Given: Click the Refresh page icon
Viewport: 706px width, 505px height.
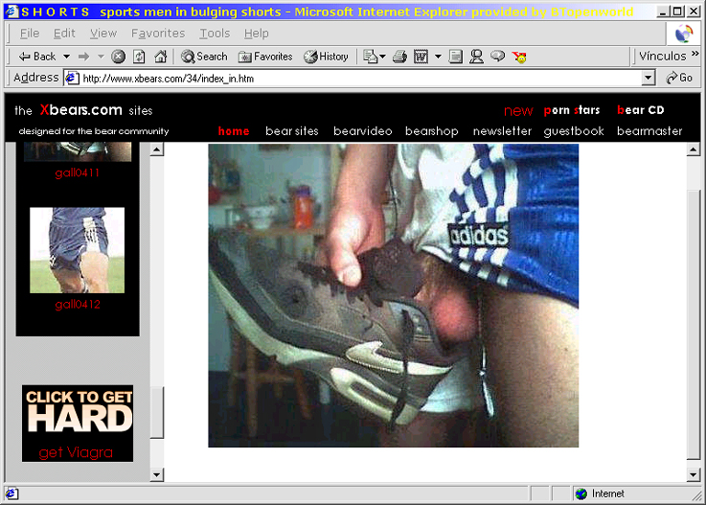Looking at the screenshot, I should point(139,57).
